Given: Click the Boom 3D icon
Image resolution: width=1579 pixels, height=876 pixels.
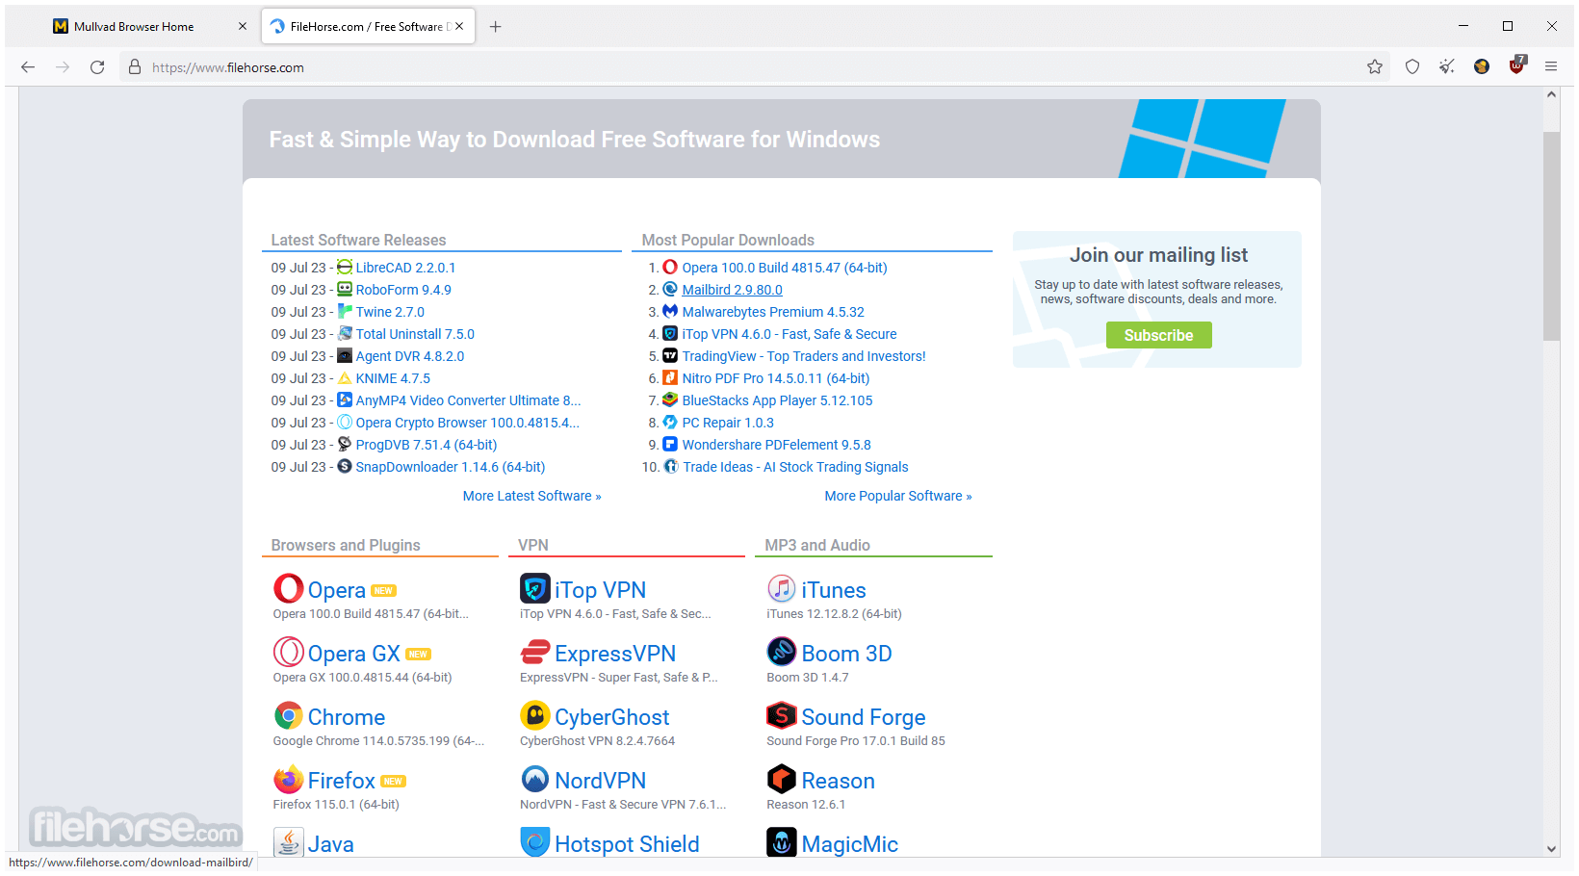Looking at the screenshot, I should (782, 652).
